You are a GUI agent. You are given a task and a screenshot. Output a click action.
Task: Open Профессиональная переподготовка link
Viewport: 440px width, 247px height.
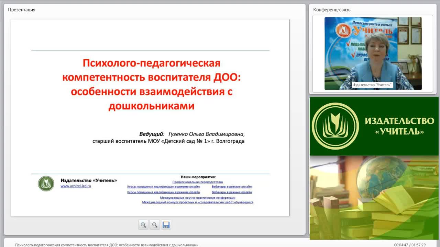point(198,182)
